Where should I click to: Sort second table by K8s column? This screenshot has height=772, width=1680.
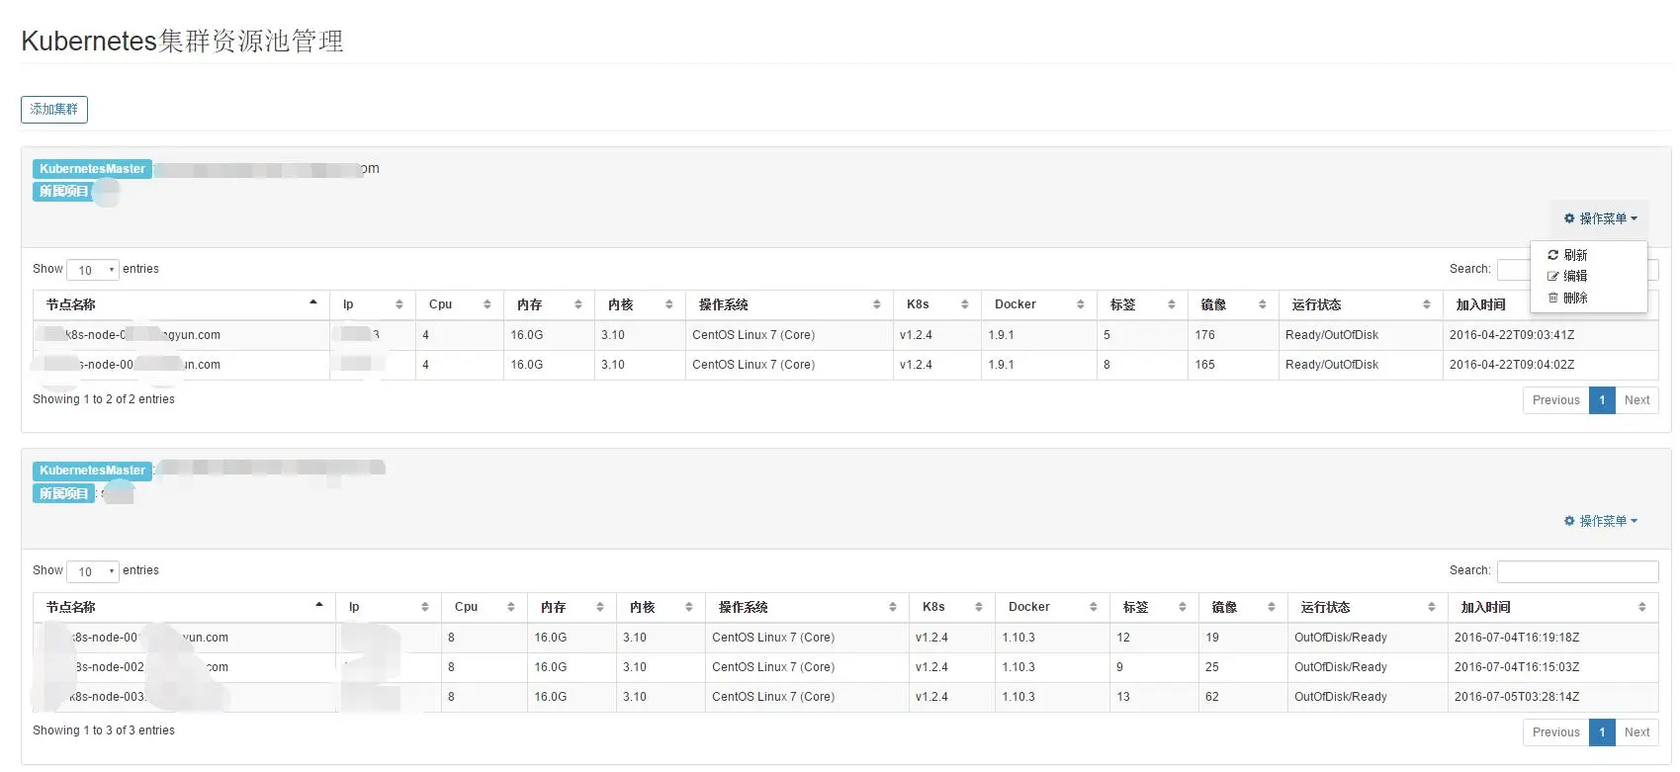(952, 607)
